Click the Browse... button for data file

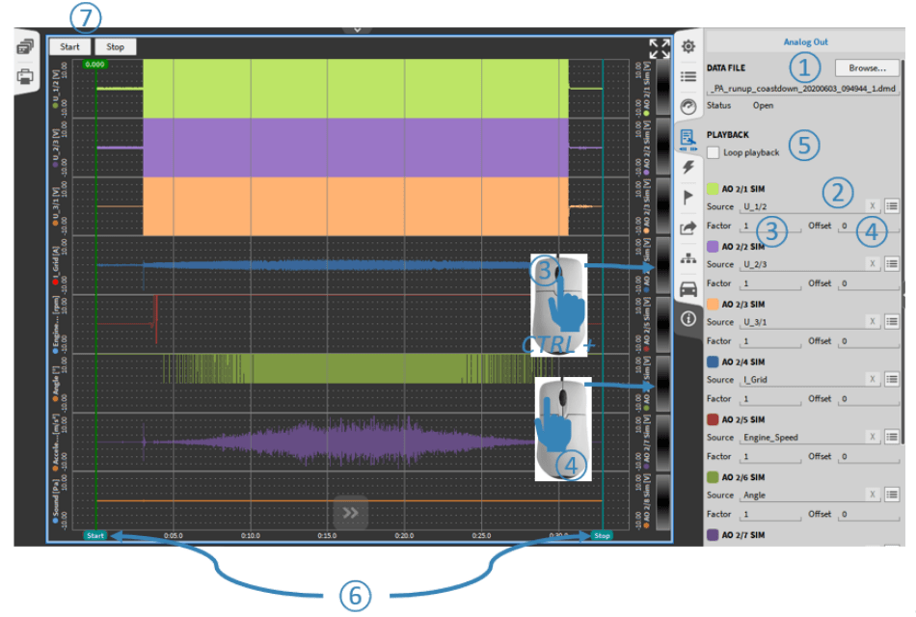tap(867, 68)
